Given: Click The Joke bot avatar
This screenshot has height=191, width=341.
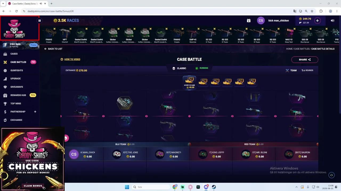Looking at the screenshot, I should [x=117, y=154].
